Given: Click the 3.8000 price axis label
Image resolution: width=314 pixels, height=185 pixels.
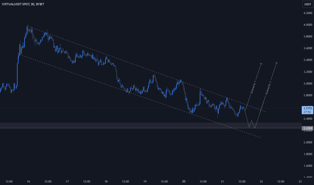Looking at the screenshot, I should [308, 36].
